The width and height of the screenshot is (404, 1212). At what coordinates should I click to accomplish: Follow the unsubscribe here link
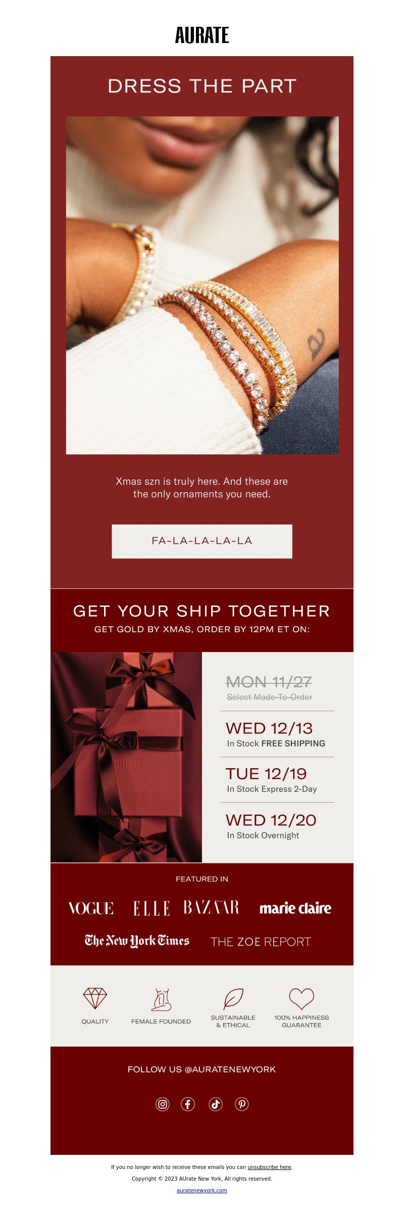269,1167
